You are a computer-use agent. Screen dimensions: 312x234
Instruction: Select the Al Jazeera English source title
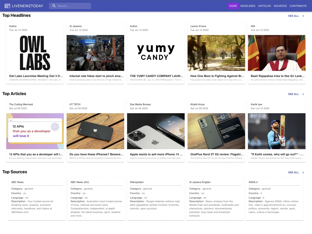click(200, 182)
